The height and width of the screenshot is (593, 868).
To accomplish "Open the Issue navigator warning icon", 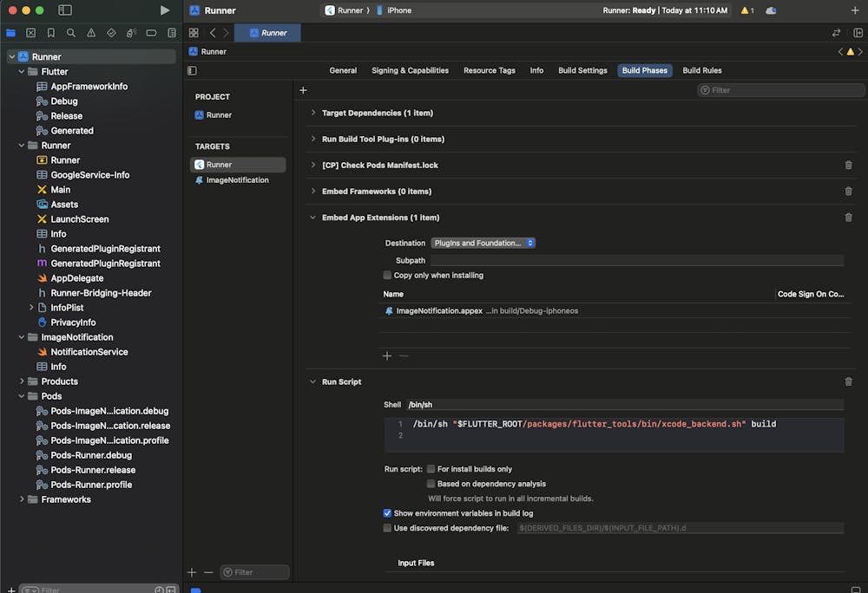I will (x=91, y=33).
